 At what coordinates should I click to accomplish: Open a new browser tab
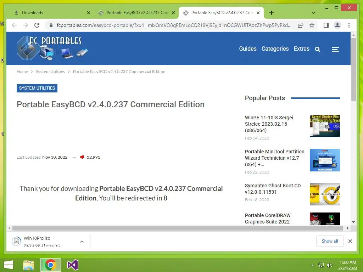point(271,13)
